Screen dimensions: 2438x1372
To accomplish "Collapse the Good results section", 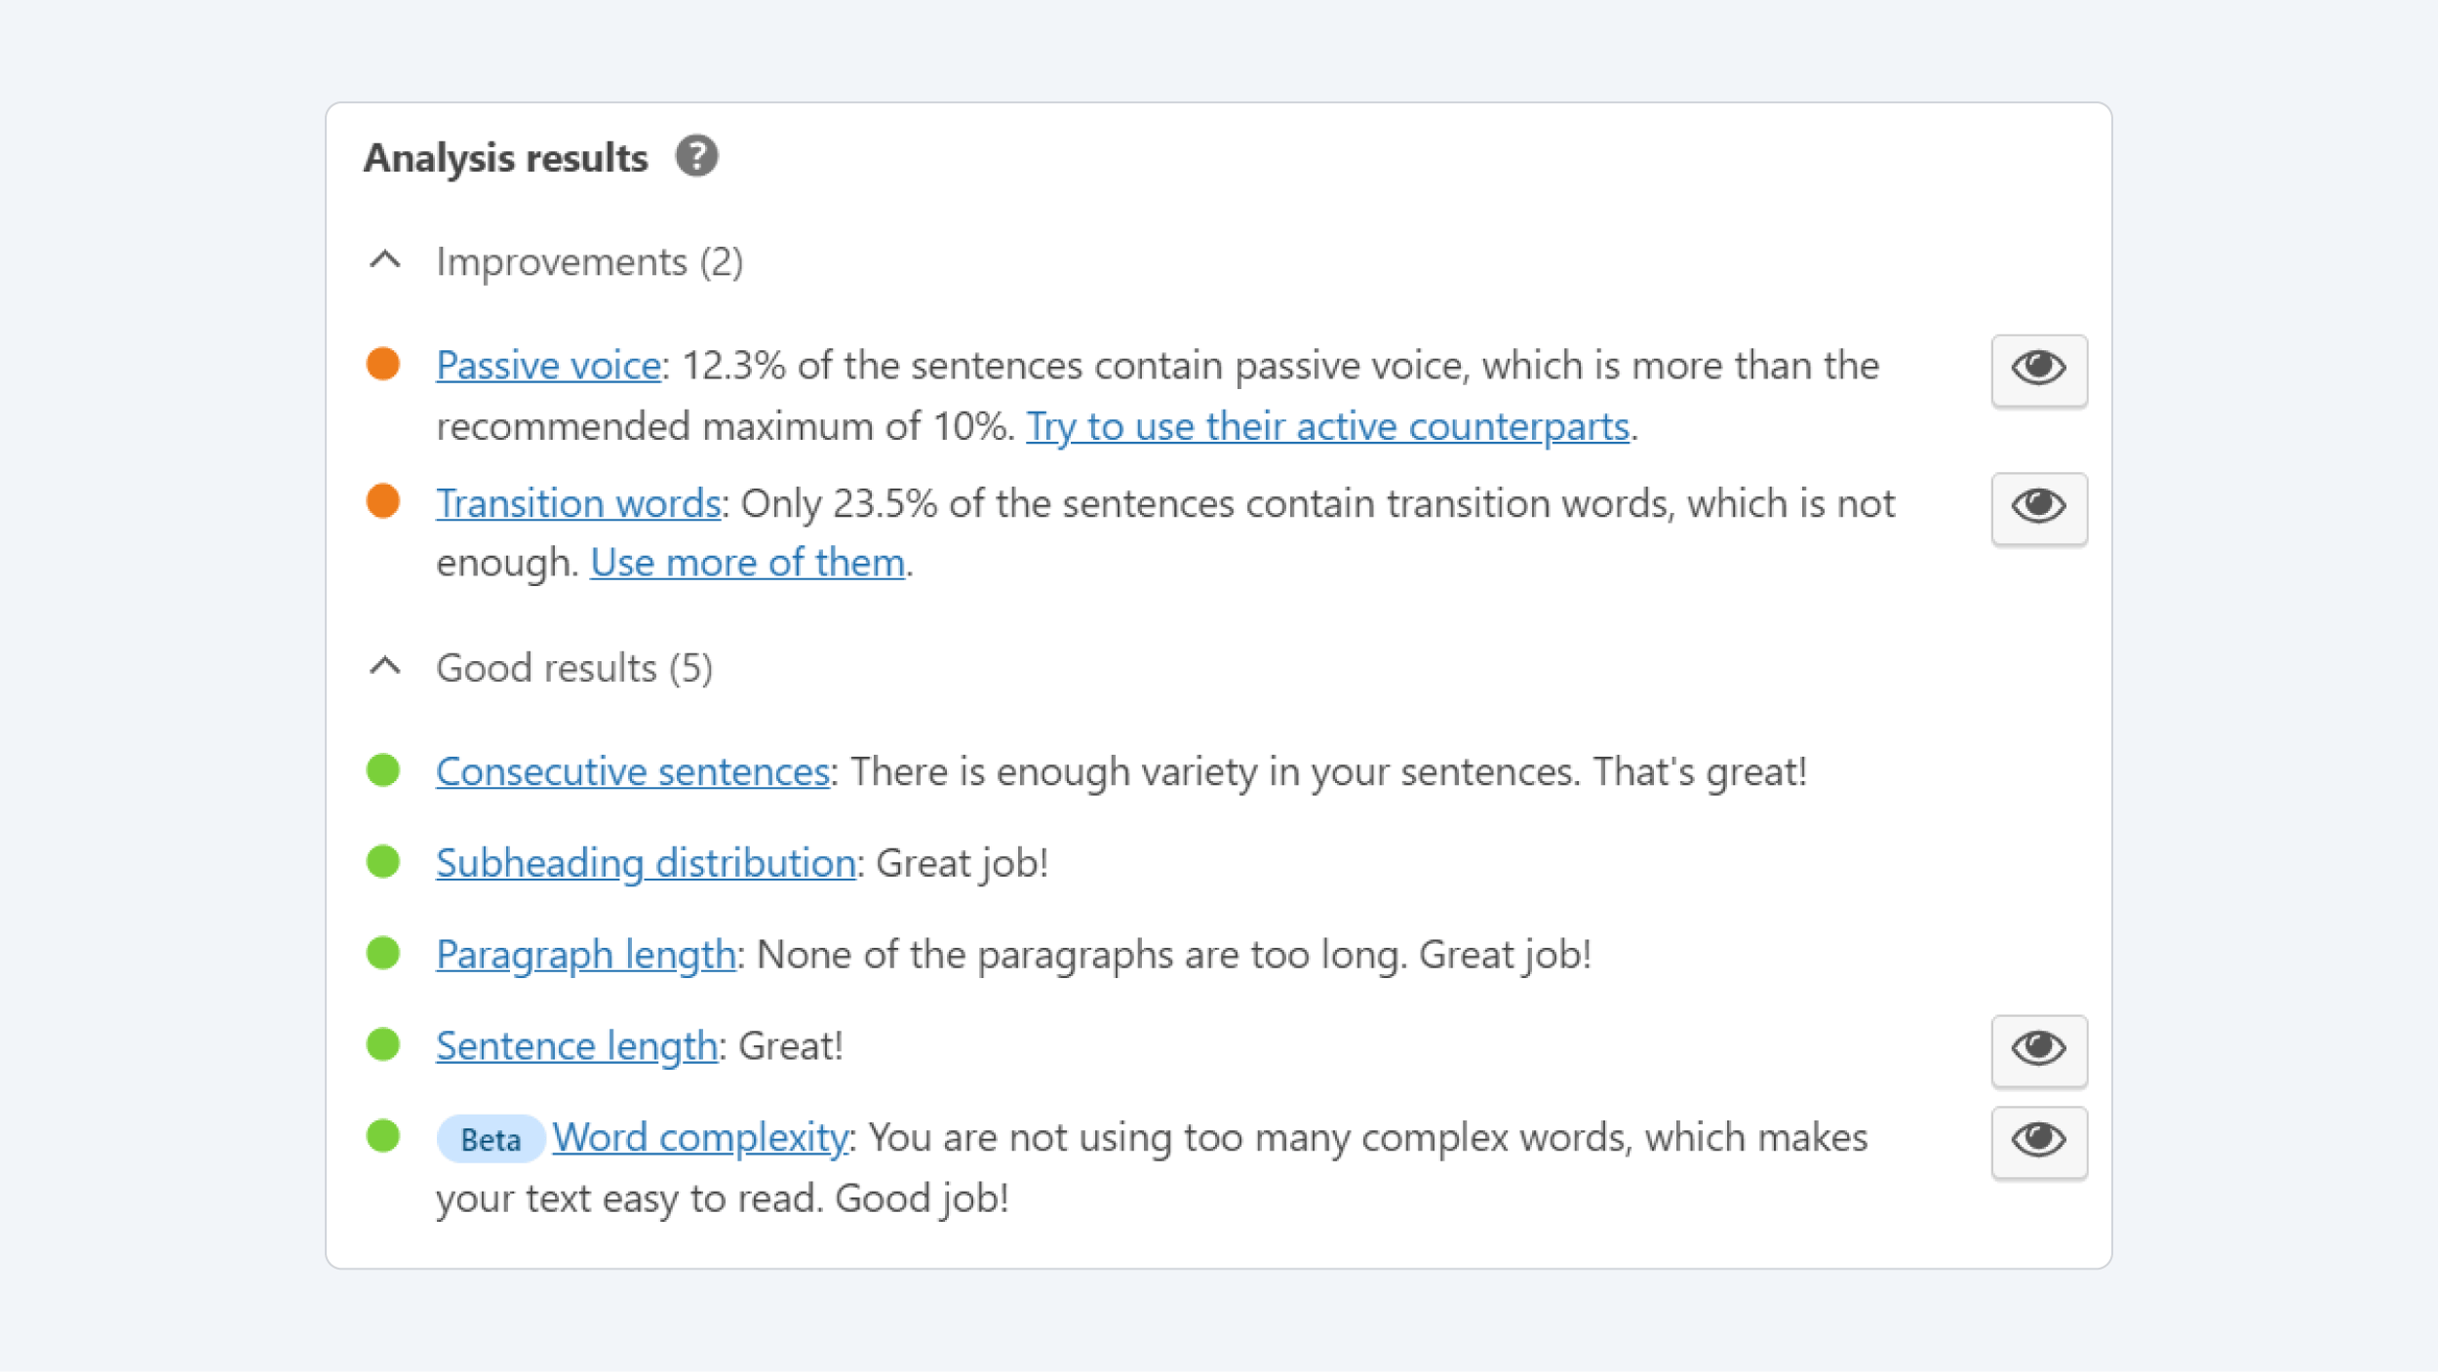I will click(386, 666).
